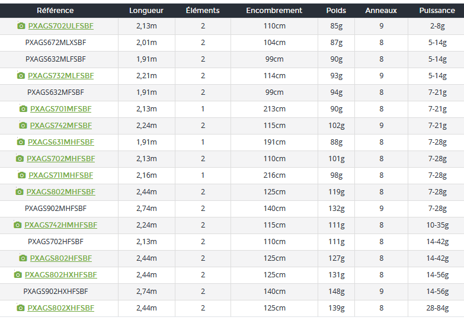Follow the PXAGS742MFSBF product link
464x320 pixels.
click(x=61, y=126)
